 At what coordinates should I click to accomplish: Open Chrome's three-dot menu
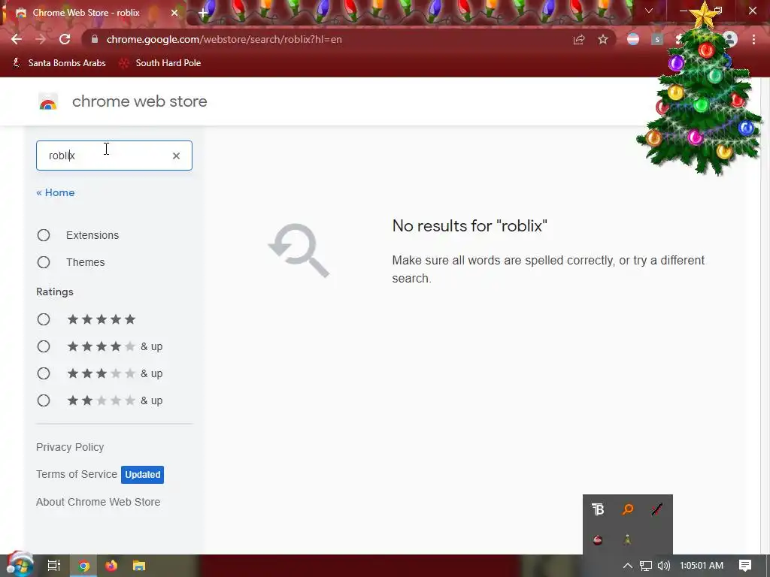[753, 39]
